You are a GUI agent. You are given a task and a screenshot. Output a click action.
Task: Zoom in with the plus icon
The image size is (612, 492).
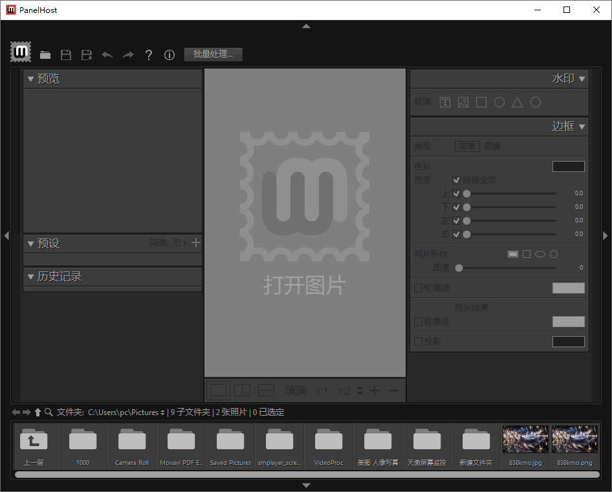click(x=375, y=390)
